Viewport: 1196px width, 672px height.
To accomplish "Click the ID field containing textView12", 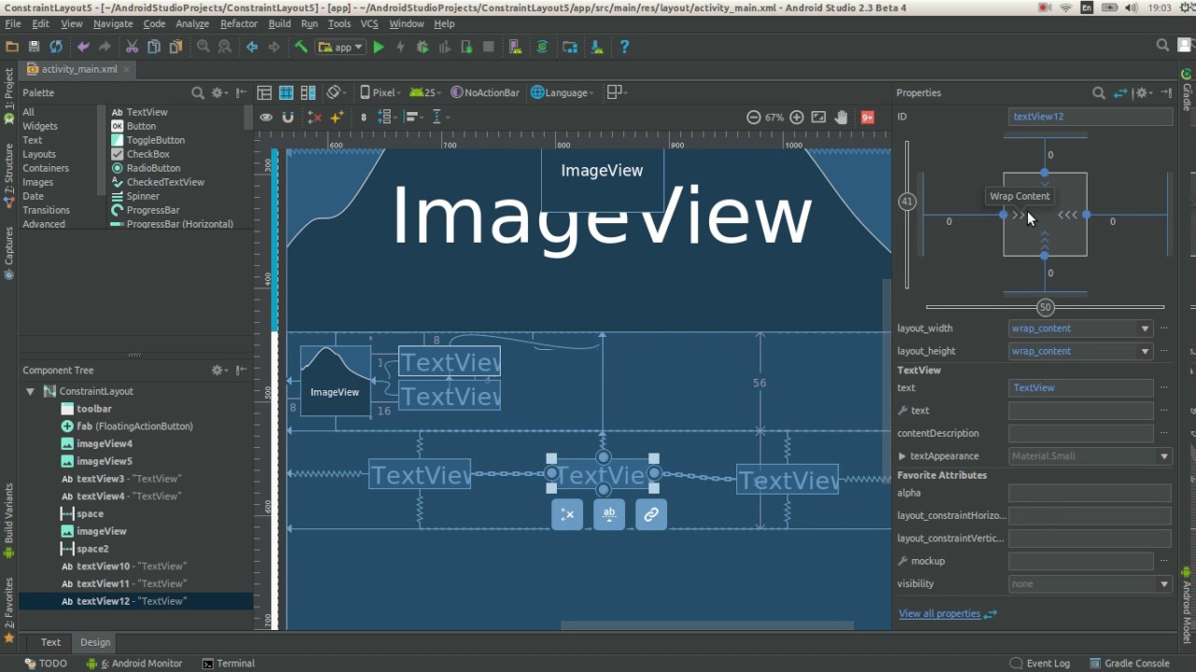I will pyautogui.click(x=1090, y=117).
